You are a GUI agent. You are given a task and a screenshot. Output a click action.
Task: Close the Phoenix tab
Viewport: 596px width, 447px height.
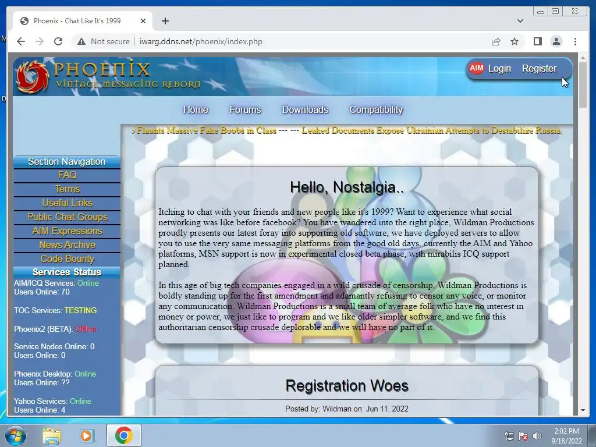pyautogui.click(x=143, y=21)
